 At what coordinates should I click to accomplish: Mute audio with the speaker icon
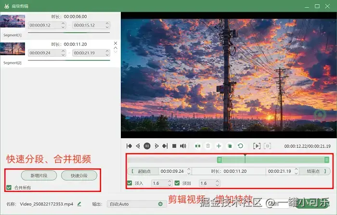click(x=183, y=146)
